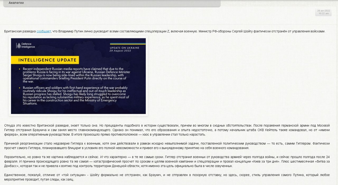Viewport: 338px width, 185px height.
Task: Click the 29-авг-2022 date badge
Action: pos(323,11)
